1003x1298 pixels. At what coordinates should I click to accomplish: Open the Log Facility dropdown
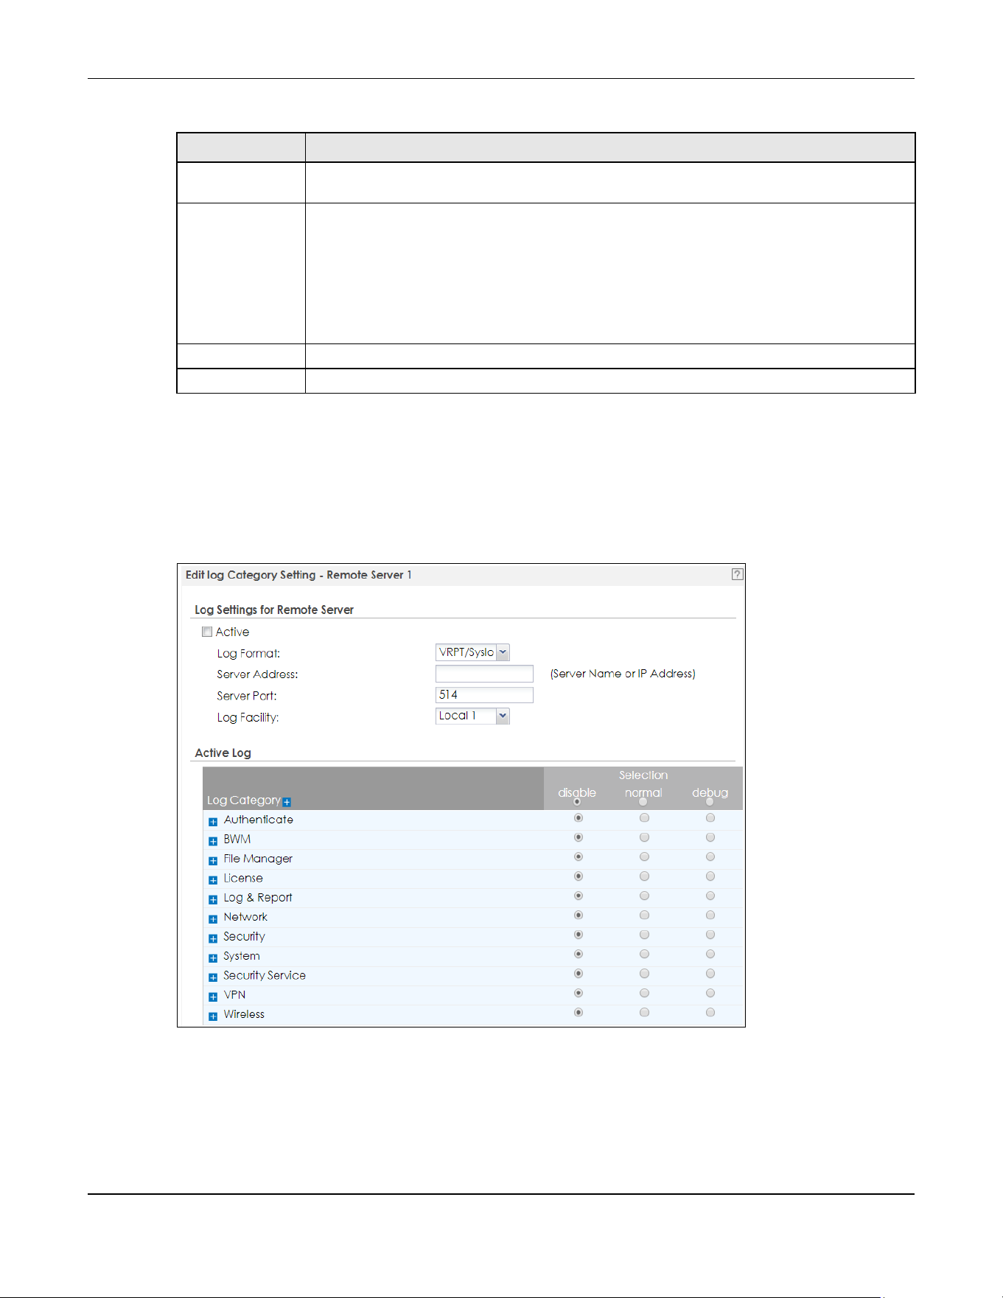472,716
